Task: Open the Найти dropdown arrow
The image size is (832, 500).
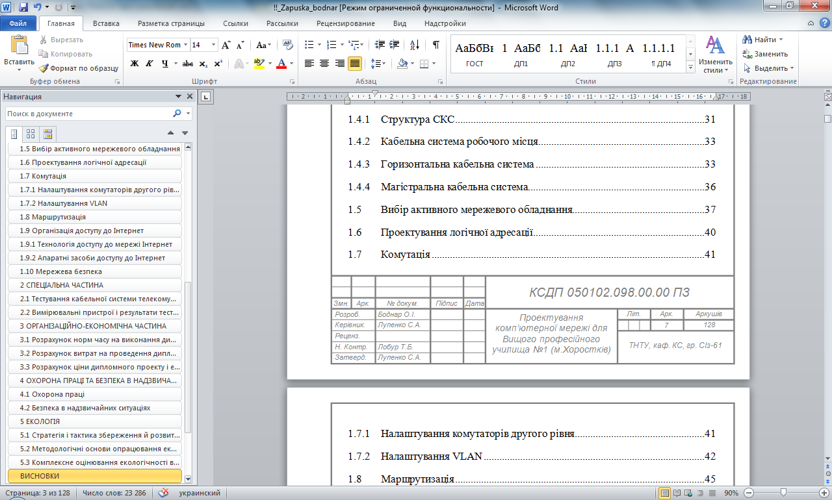Action: [x=781, y=40]
